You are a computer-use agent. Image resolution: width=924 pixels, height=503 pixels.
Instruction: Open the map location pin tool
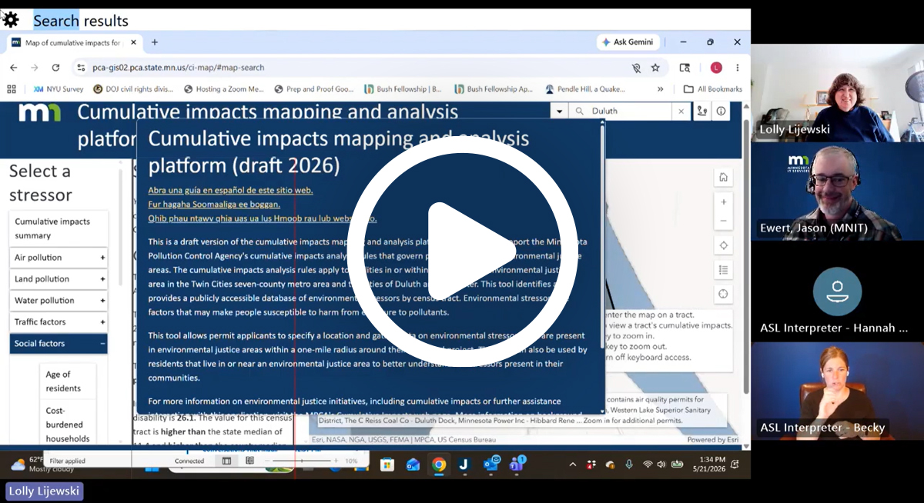pyautogui.click(x=701, y=111)
